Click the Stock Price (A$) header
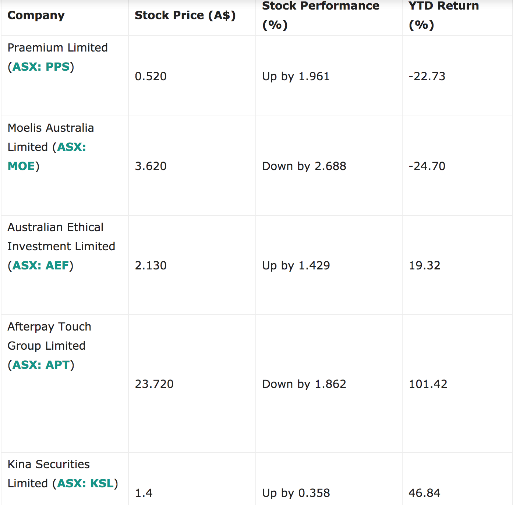This screenshot has height=505, width=513. point(185,15)
